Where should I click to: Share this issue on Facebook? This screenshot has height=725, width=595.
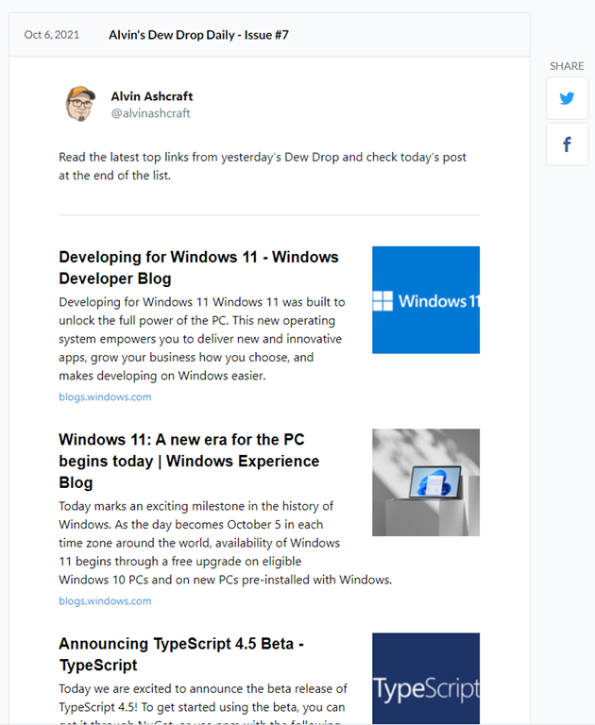567,144
